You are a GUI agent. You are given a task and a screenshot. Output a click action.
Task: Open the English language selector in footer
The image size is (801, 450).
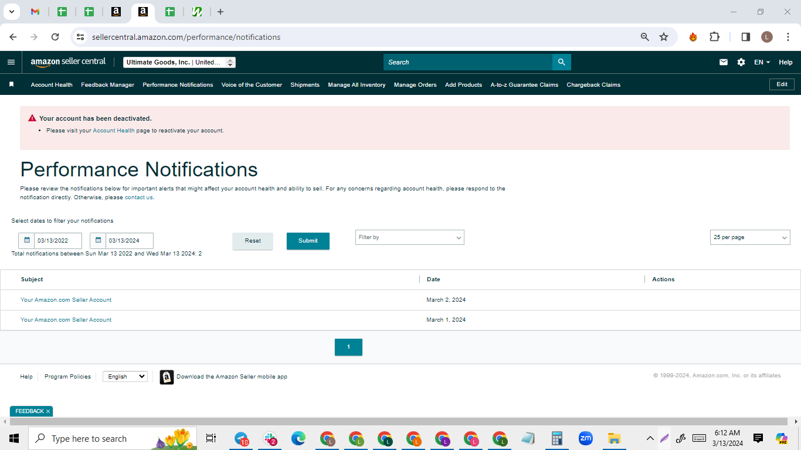125,377
